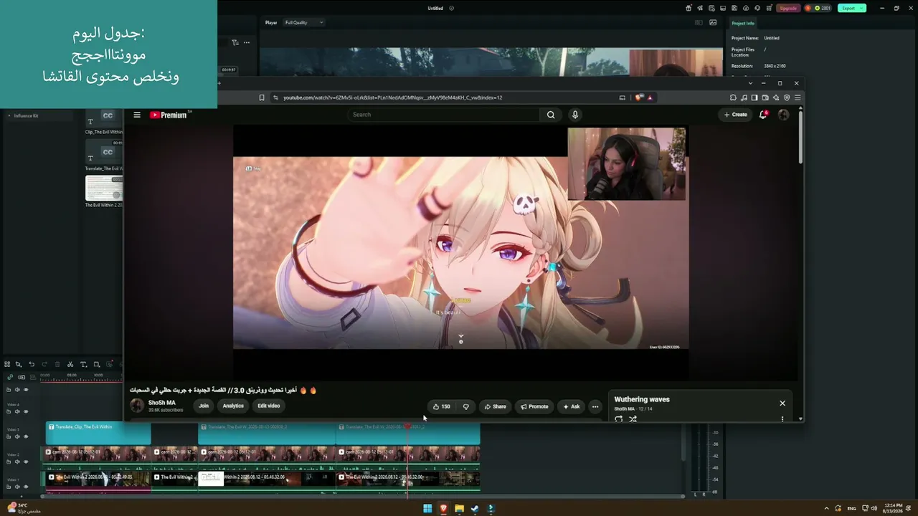The width and height of the screenshot is (918, 516).
Task: Open the YouTube hamburger guide menu
Action: (x=137, y=115)
